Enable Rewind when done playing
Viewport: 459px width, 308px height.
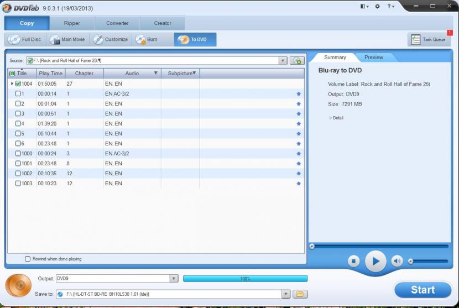[28, 259]
